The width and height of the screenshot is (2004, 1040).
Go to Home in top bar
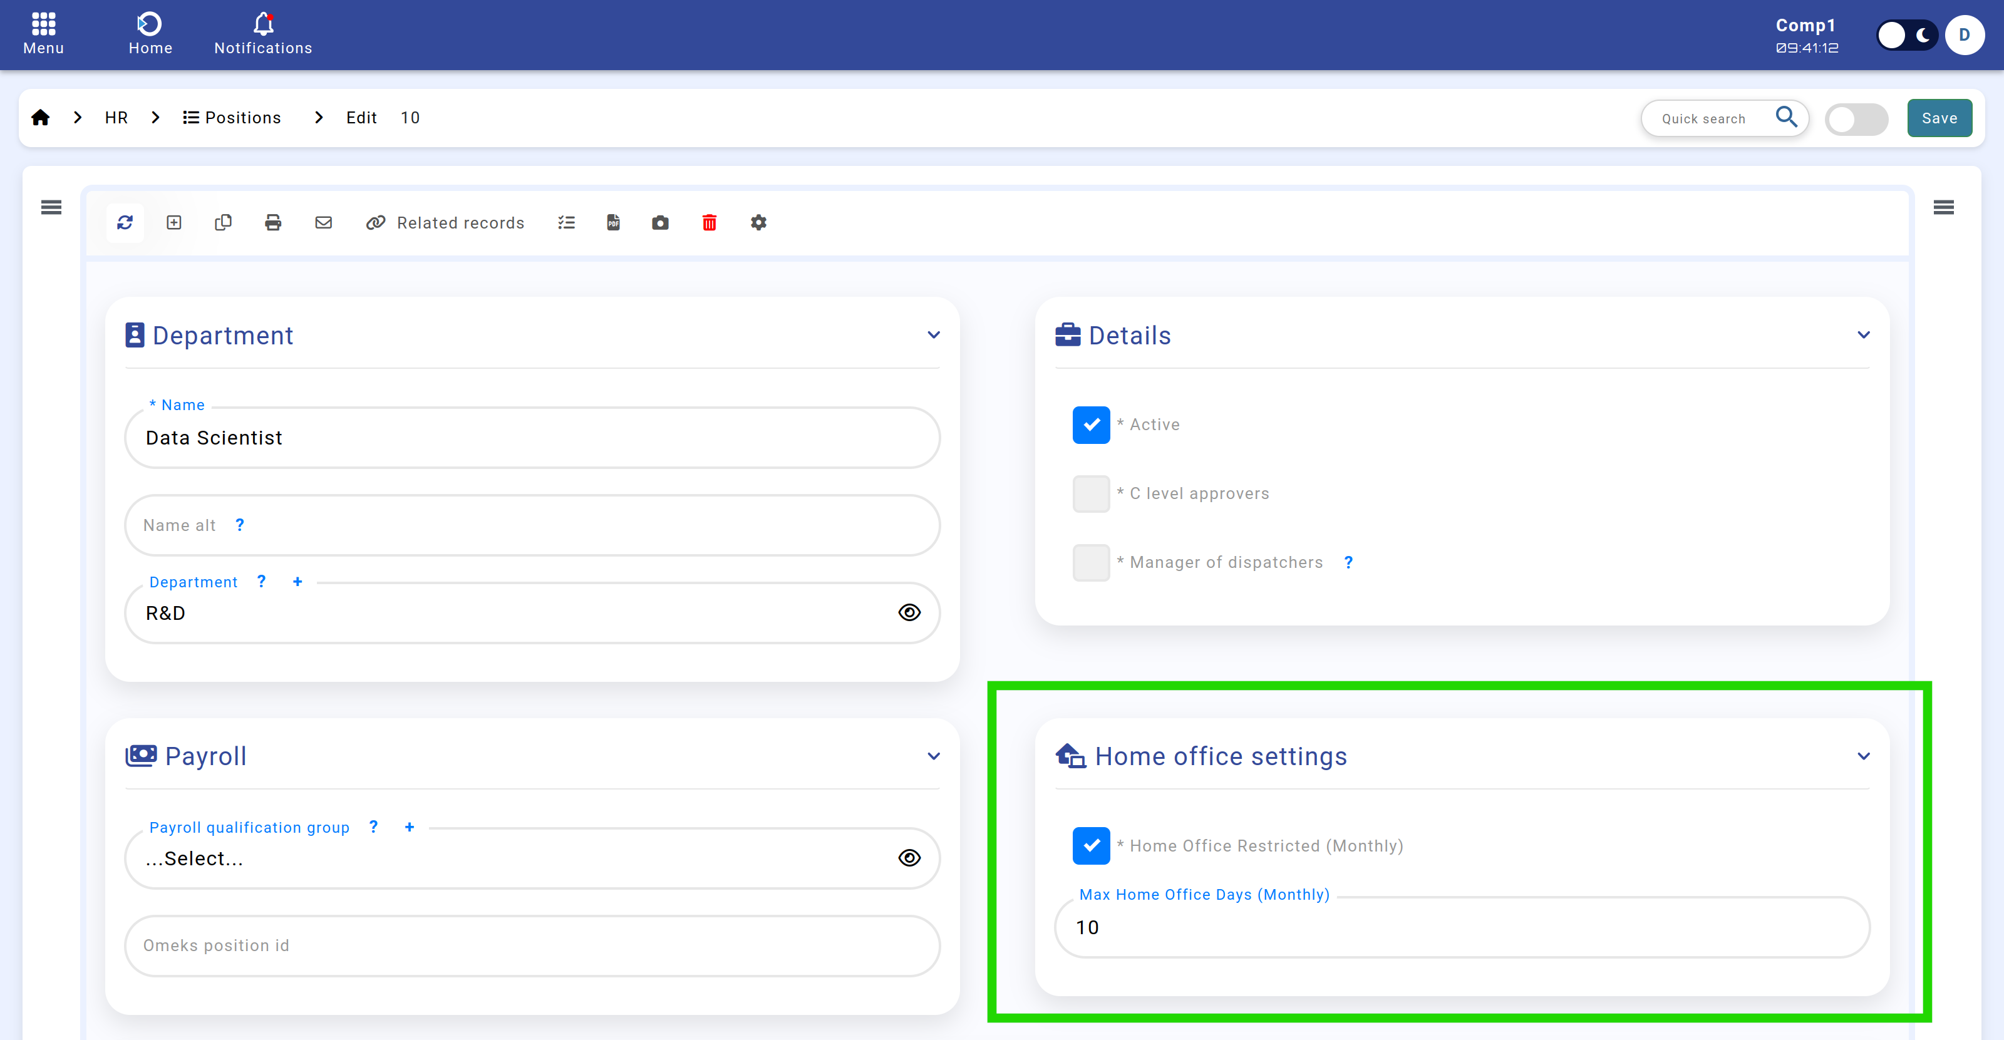(150, 33)
